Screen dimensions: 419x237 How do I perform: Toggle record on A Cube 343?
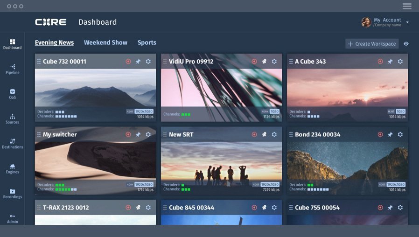(380, 62)
